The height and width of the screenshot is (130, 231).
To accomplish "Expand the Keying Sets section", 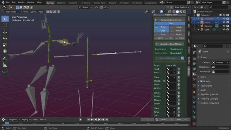I will (199, 86).
